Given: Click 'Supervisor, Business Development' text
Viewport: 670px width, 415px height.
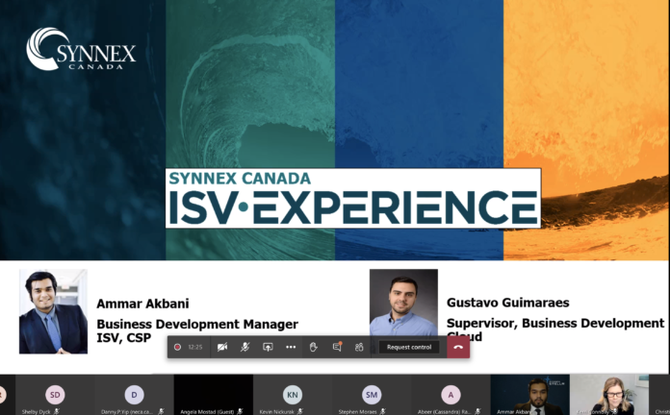Looking at the screenshot, I should [x=555, y=324].
